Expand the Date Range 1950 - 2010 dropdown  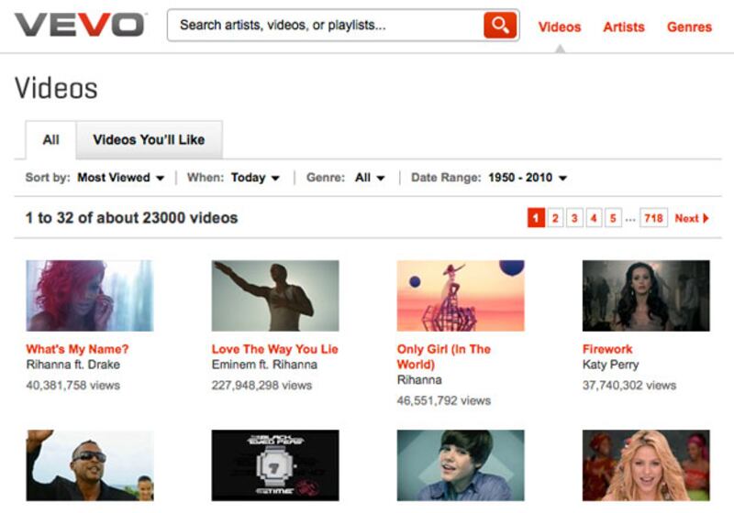(x=528, y=178)
